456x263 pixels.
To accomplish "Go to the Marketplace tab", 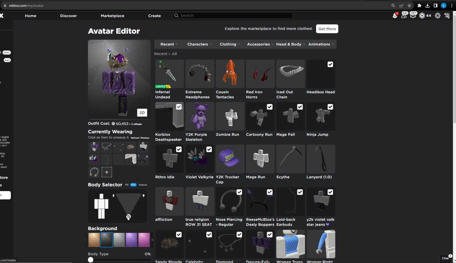I will [x=112, y=16].
